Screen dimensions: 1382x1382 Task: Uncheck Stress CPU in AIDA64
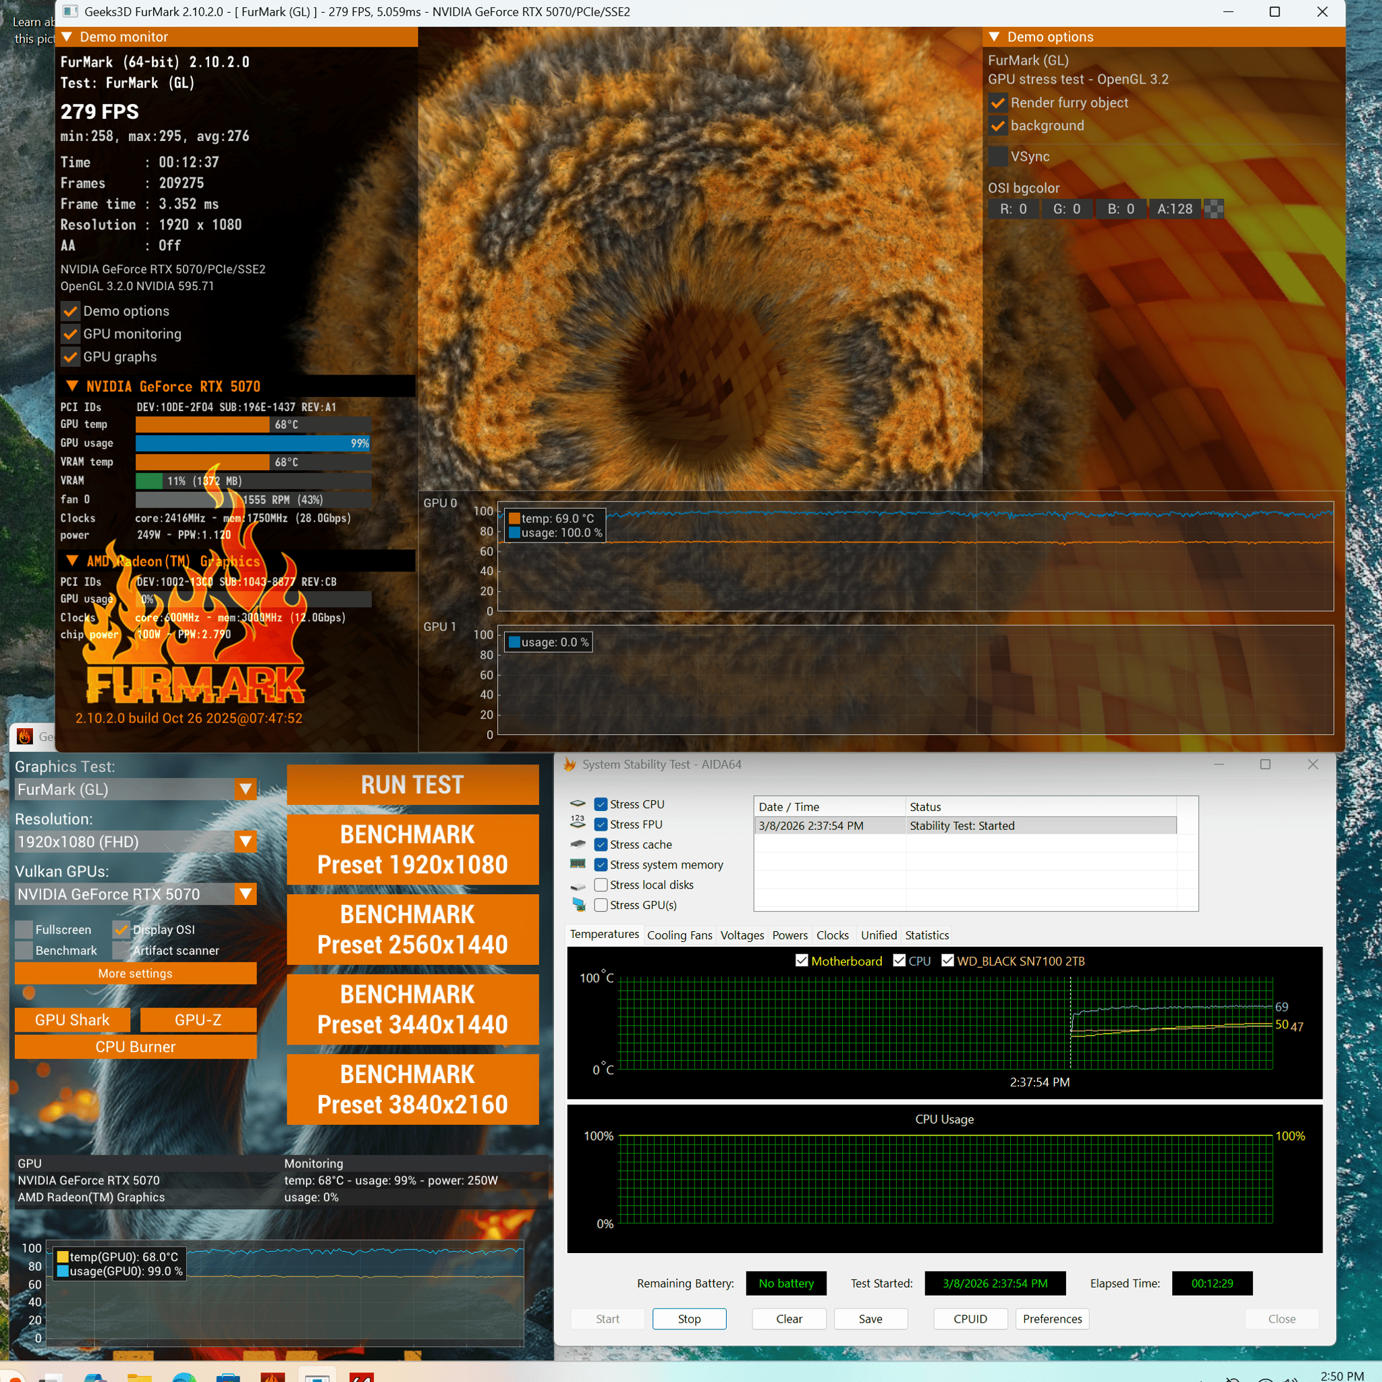(601, 804)
